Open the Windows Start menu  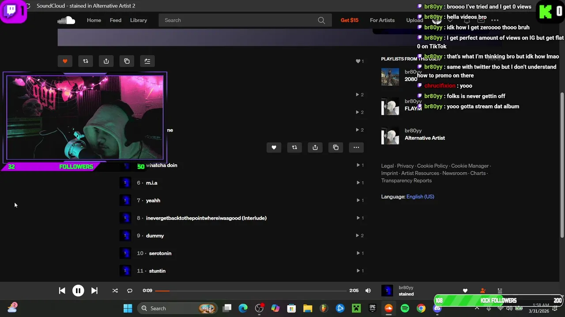point(128,308)
